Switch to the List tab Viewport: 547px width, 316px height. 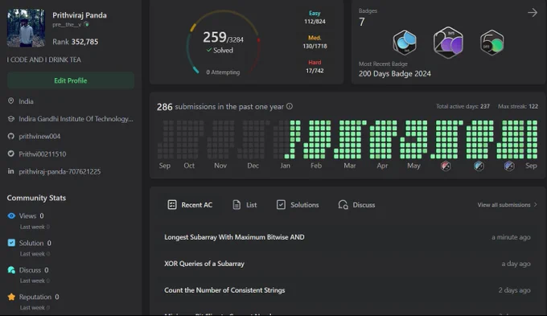tap(245, 205)
